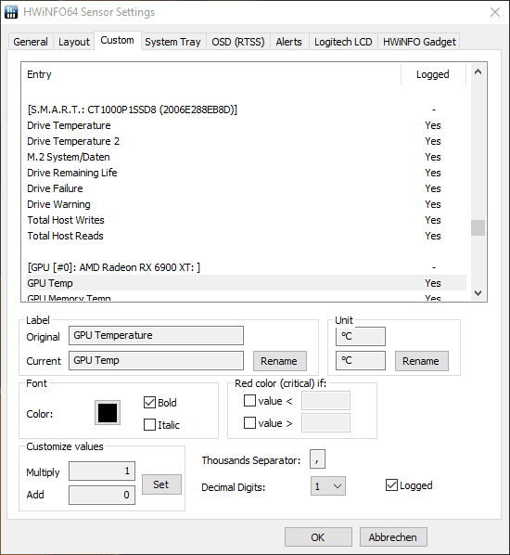
Task: Open the Logitech LCD tab
Action: [343, 42]
